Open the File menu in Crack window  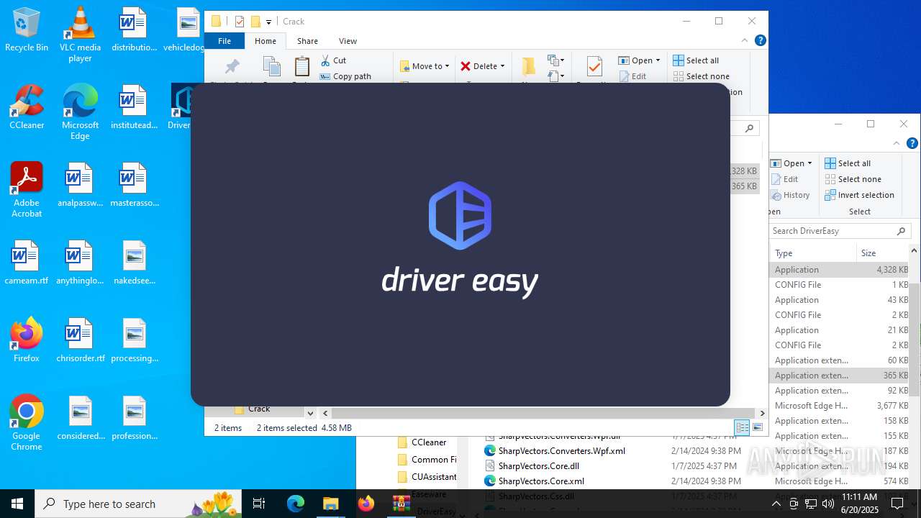pyautogui.click(x=224, y=41)
